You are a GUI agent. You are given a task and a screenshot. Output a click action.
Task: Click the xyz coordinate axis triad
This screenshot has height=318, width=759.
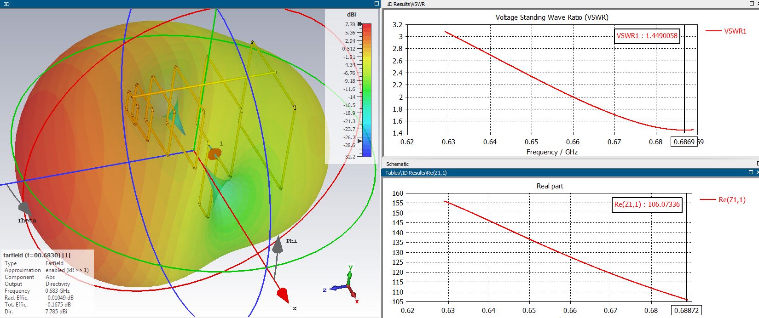pyautogui.click(x=342, y=284)
